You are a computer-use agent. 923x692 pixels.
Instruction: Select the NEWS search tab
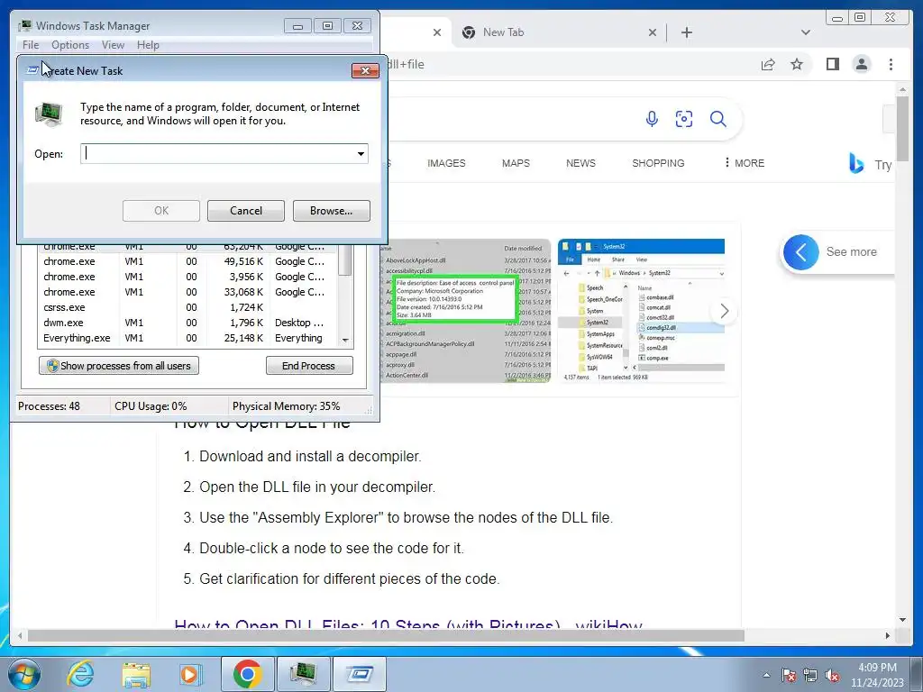point(580,163)
